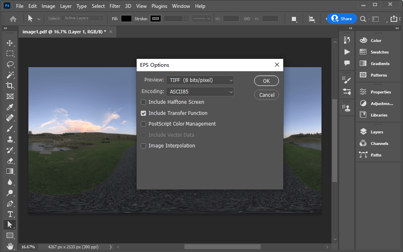
Task: Click the Share button
Action: [342, 19]
